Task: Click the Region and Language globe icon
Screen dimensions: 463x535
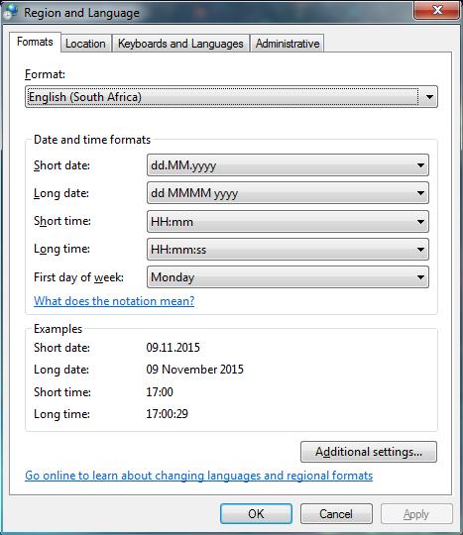Action: (10, 12)
